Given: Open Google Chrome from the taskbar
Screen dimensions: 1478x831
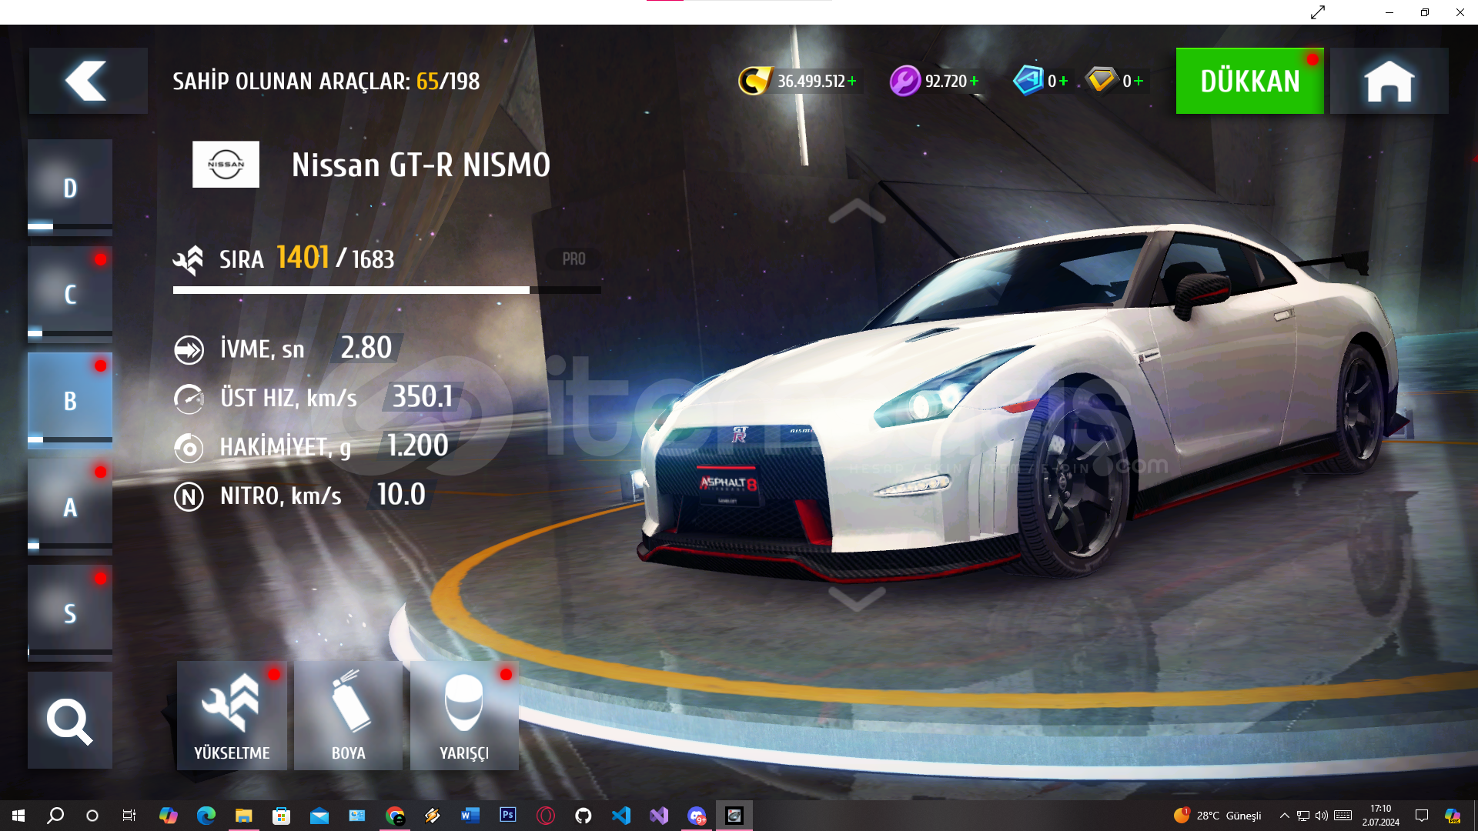Looking at the screenshot, I should (x=395, y=816).
